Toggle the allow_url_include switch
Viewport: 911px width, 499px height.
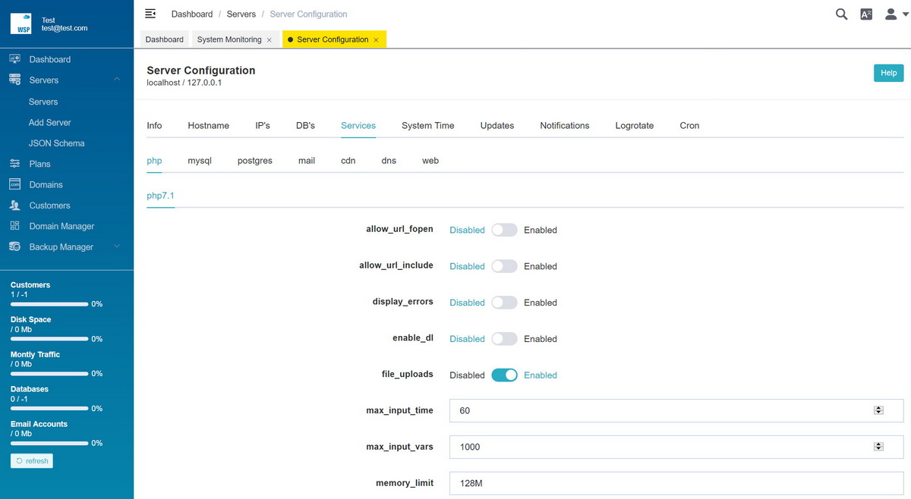[x=504, y=266]
